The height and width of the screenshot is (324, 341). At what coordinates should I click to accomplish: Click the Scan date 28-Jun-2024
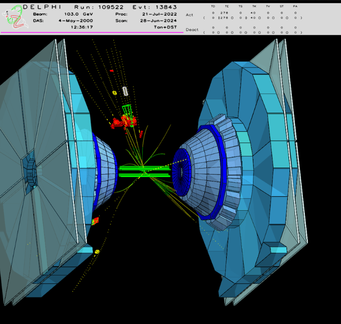(159, 21)
